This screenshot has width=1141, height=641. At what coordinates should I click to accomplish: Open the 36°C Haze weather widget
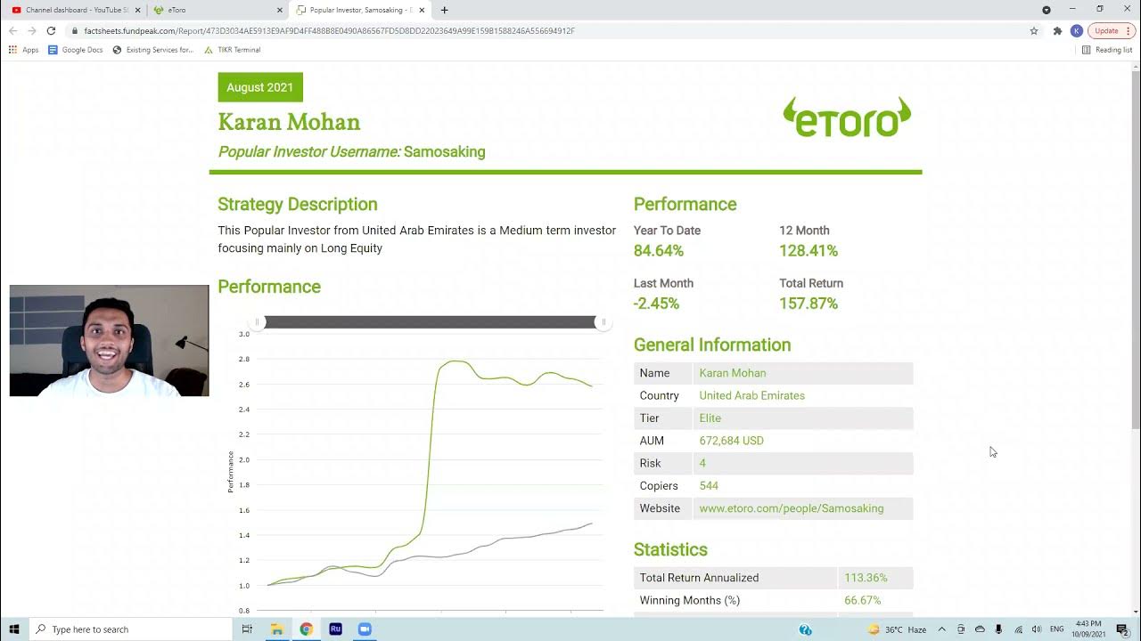(897, 629)
